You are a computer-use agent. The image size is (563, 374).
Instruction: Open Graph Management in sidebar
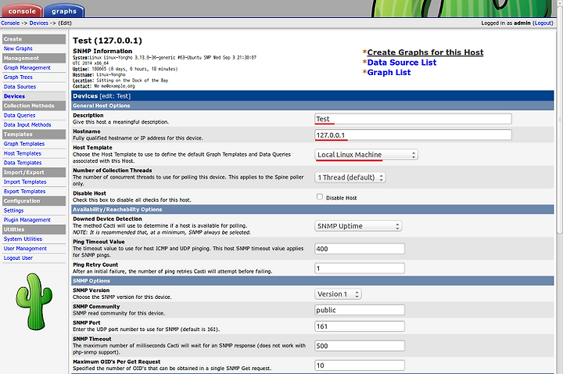coord(27,67)
